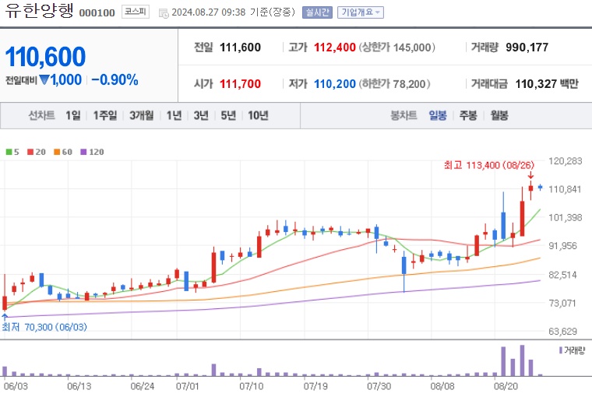Click the current price 110,600
The height and width of the screenshot is (397, 592).
(x=45, y=57)
